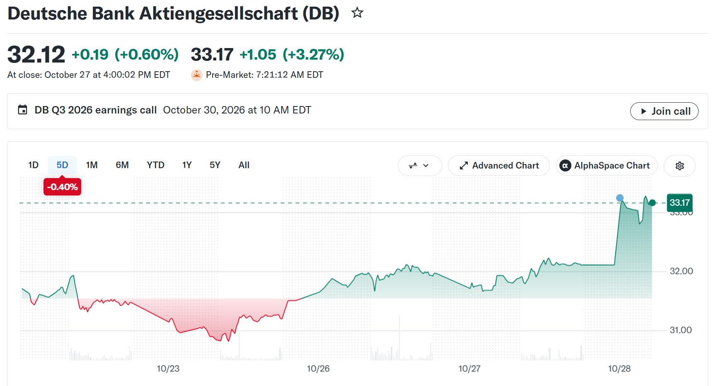Click the +0.19 (+0.60%) change text
Viewport: 716px width, 386px height.
(125, 54)
